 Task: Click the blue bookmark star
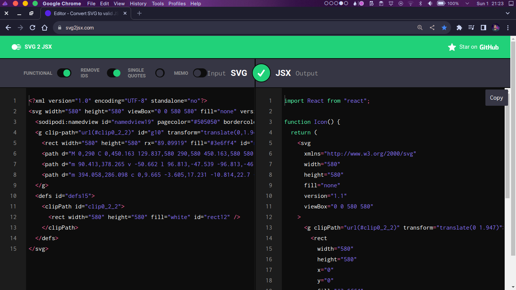(x=444, y=28)
